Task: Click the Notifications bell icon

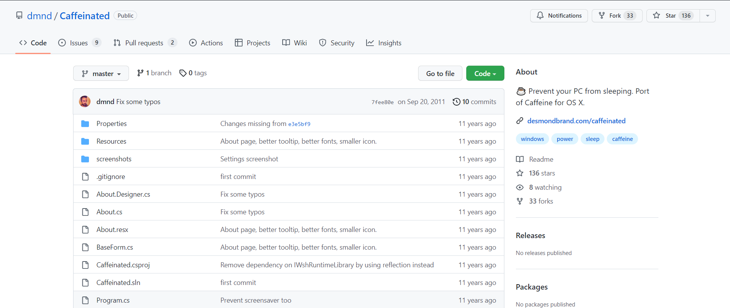Action: [540, 15]
